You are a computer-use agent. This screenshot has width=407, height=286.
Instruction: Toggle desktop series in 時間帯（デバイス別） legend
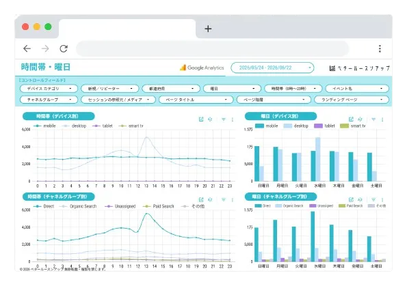(x=75, y=126)
